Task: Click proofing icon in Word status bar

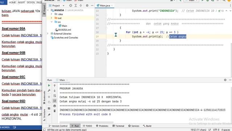Action: (14, 127)
